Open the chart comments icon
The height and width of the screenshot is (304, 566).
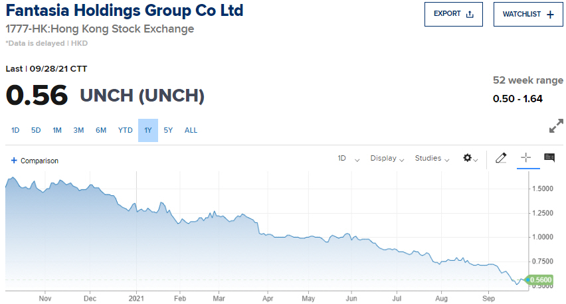(x=549, y=158)
